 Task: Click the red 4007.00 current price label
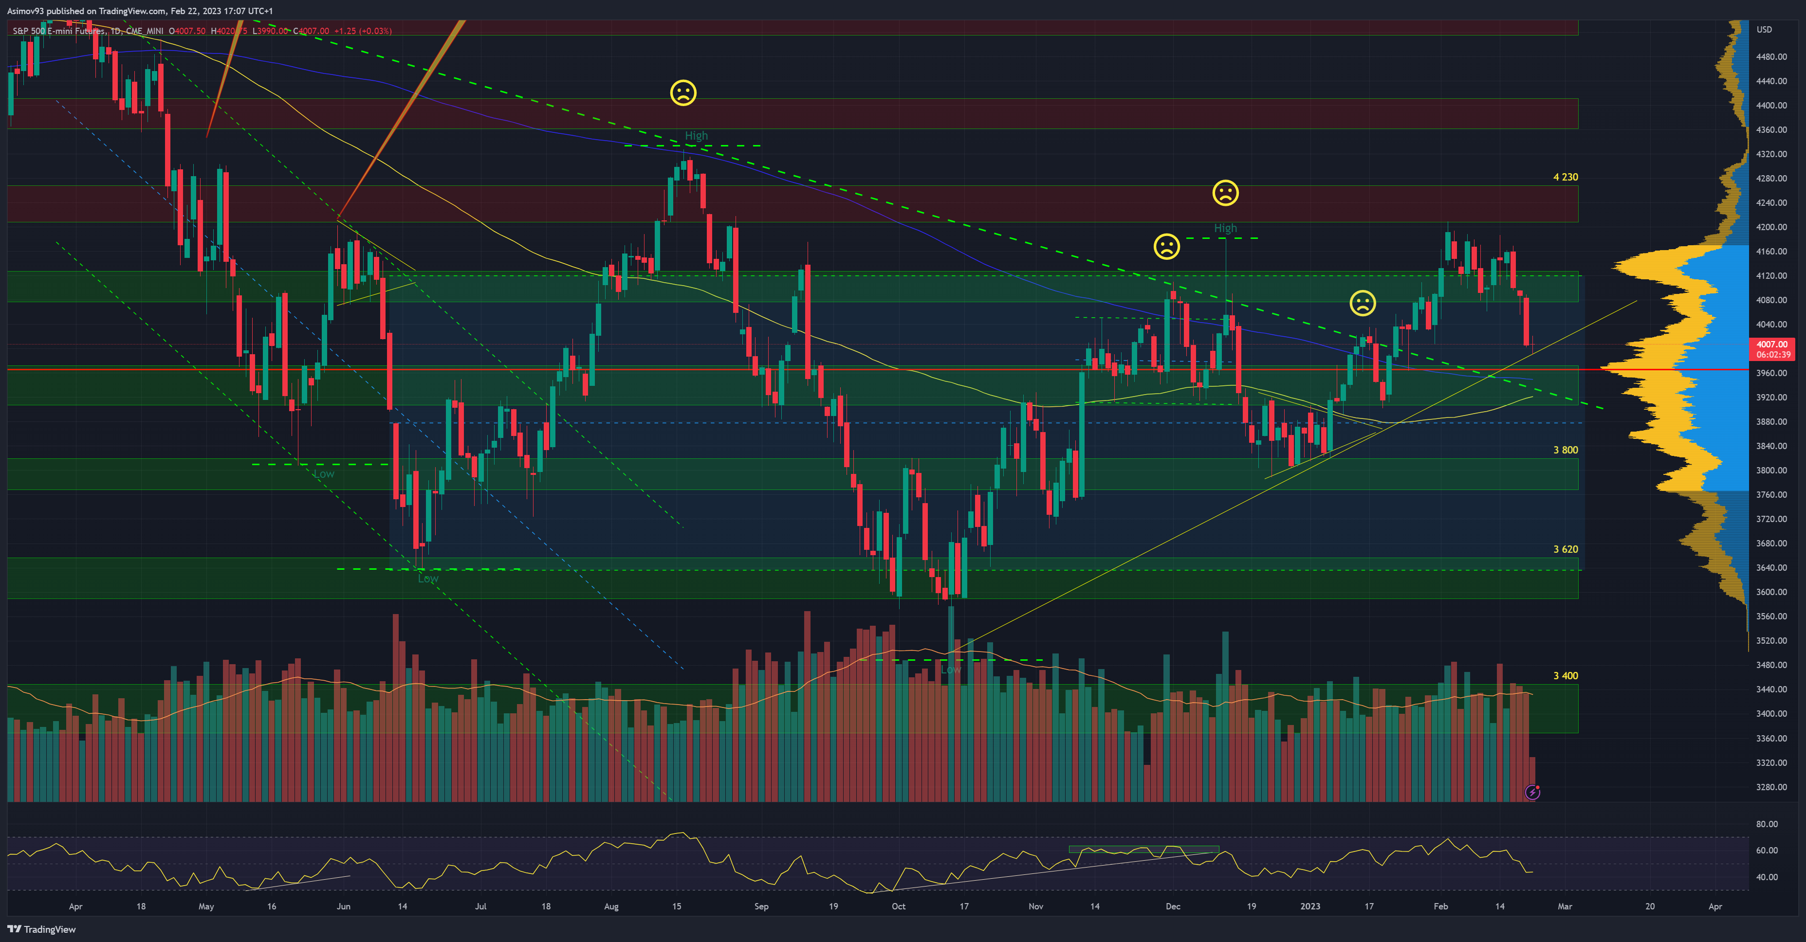[1771, 344]
